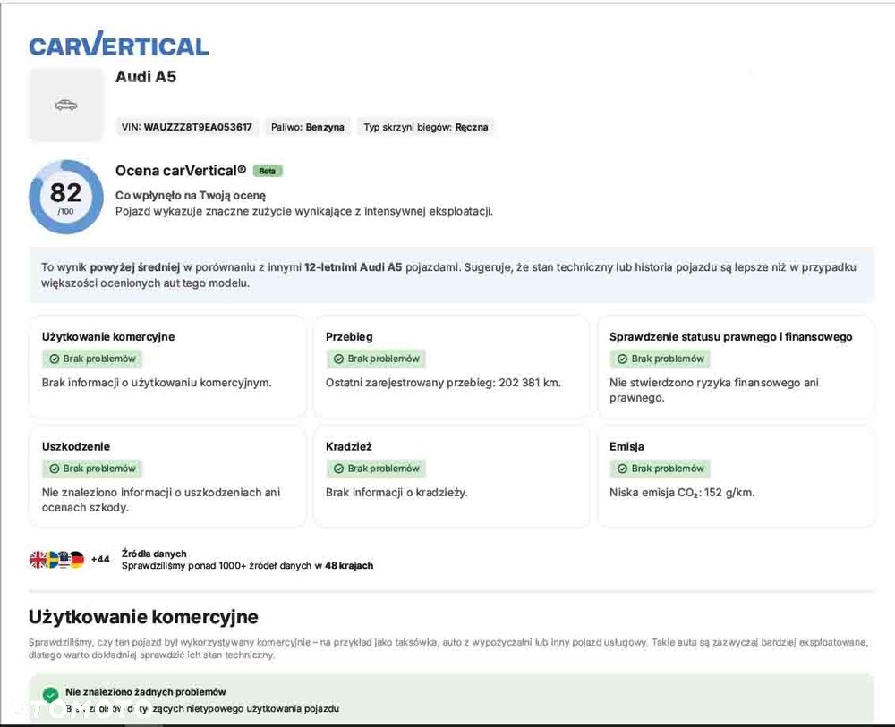The width and height of the screenshot is (895, 727).
Task: Select the VIN WAUZZZ8T9EA053617 chip
Action: [187, 127]
